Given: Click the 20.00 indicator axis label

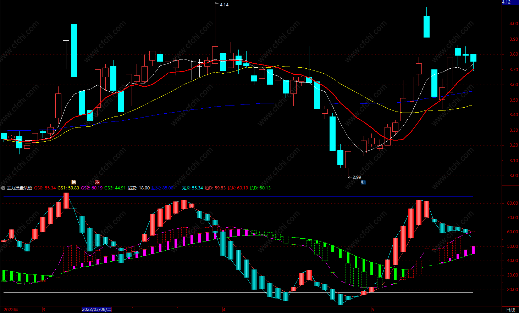Looking at the screenshot, I should [x=513, y=290].
